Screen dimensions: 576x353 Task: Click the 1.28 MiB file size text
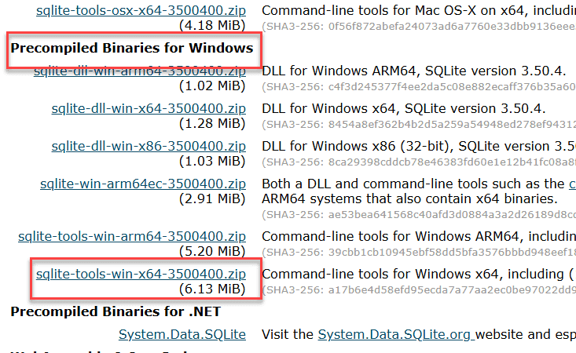coord(212,124)
